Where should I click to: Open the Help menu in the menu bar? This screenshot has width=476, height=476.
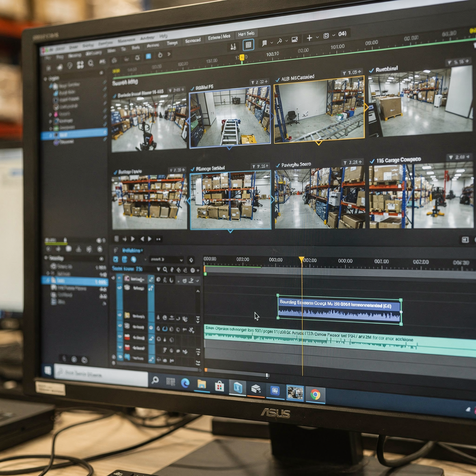pyautogui.click(x=163, y=36)
